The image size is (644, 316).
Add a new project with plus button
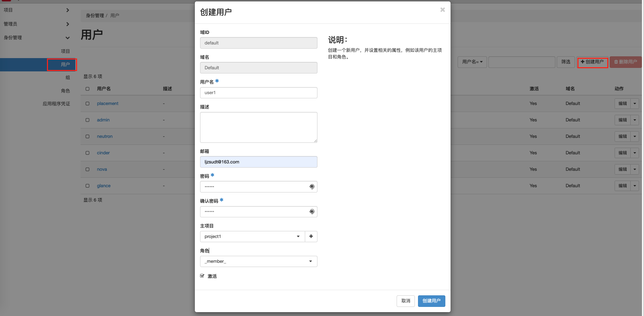point(311,237)
